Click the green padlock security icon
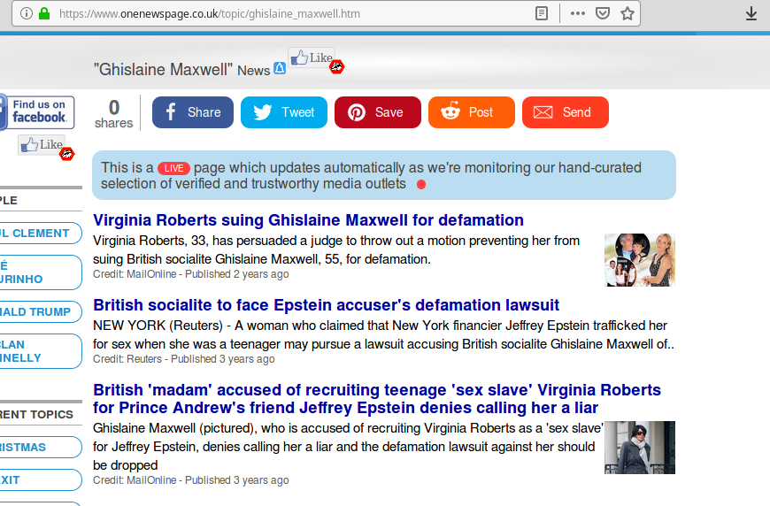This screenshot has width=770, height=506. [44, 13]
